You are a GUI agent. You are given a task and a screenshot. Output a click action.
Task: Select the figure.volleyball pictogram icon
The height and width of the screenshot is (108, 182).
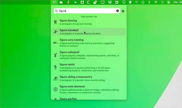(x=56, y=55)
